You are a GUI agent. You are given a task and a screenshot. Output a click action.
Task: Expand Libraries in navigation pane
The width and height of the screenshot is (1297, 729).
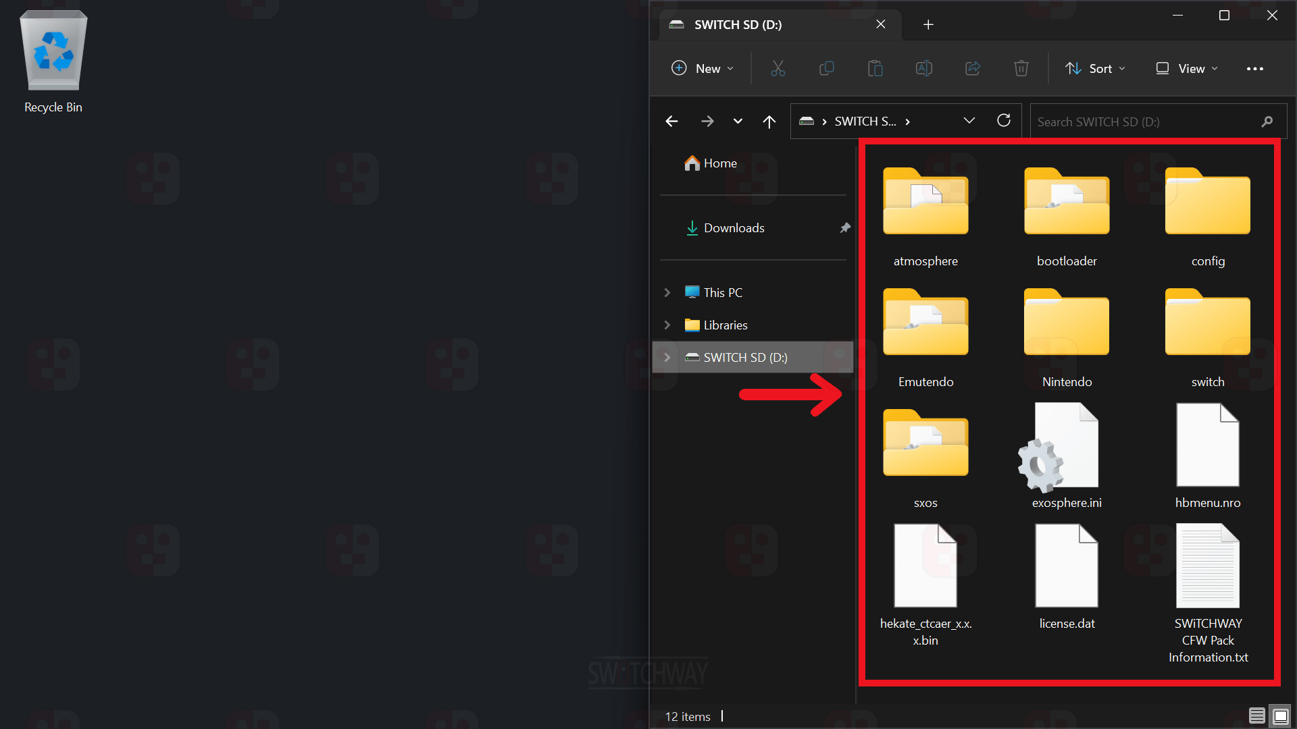pyautogui.click(x=667, y=325)
